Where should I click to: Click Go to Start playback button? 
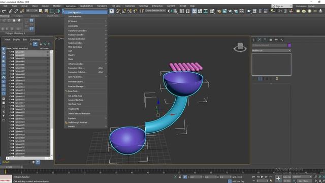coord(253,177)
